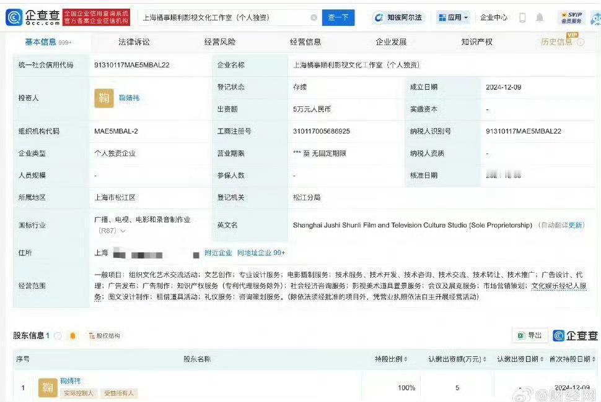Switch to the 法律诉讼 tab
Screen dimensions: 601x402
point(134,42)
